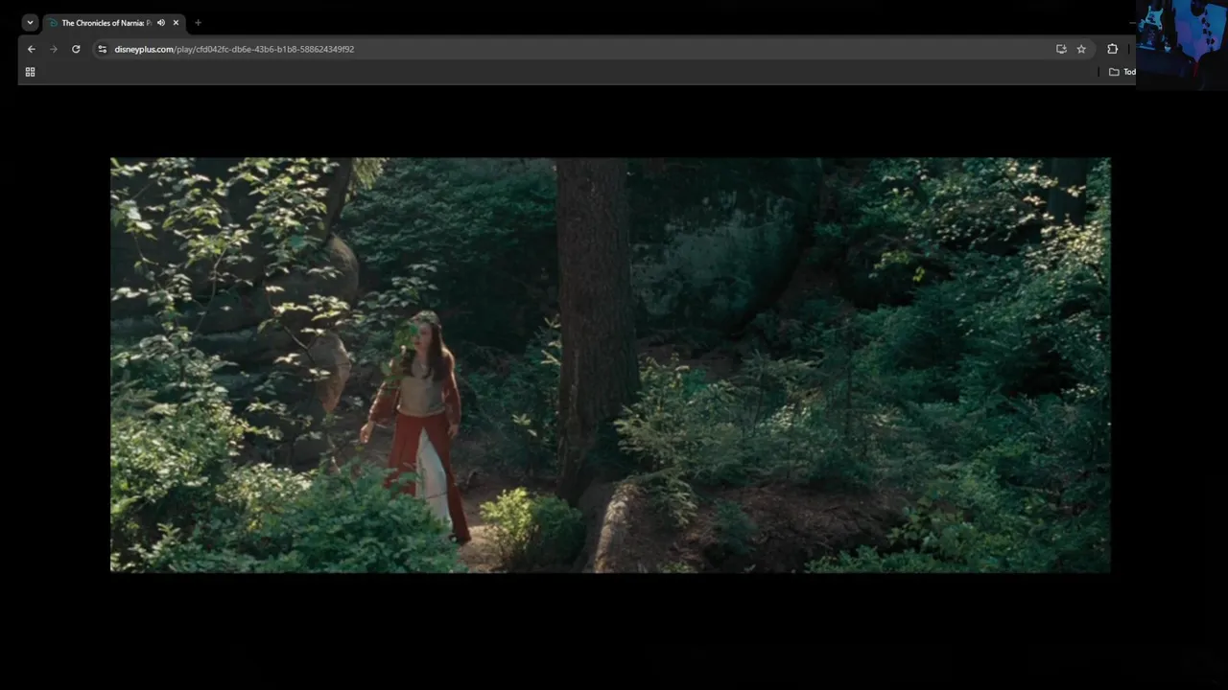Install app icon in address bar
Screen dimensions: 1228x690
point(1061,49)
